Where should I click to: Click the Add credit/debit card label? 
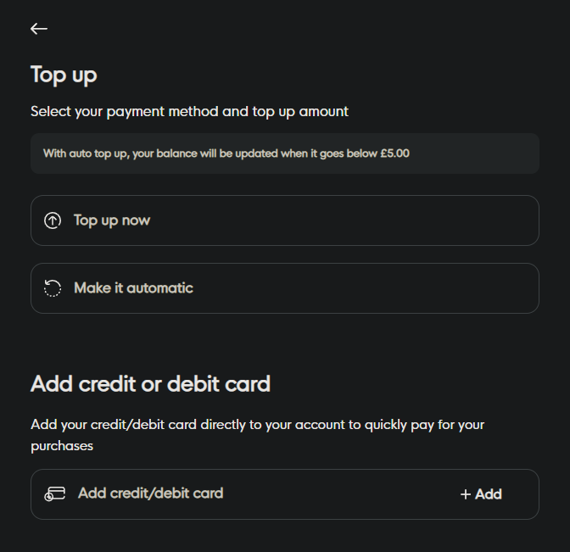tap(150, 493)
